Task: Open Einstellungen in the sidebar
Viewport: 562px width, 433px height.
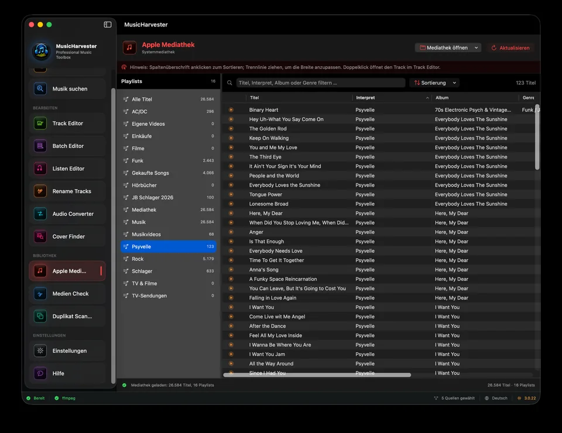Action: (67, 350)
